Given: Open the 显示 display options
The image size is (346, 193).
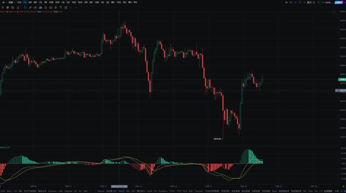Looking at the screenshot, I should pos(309,3).
